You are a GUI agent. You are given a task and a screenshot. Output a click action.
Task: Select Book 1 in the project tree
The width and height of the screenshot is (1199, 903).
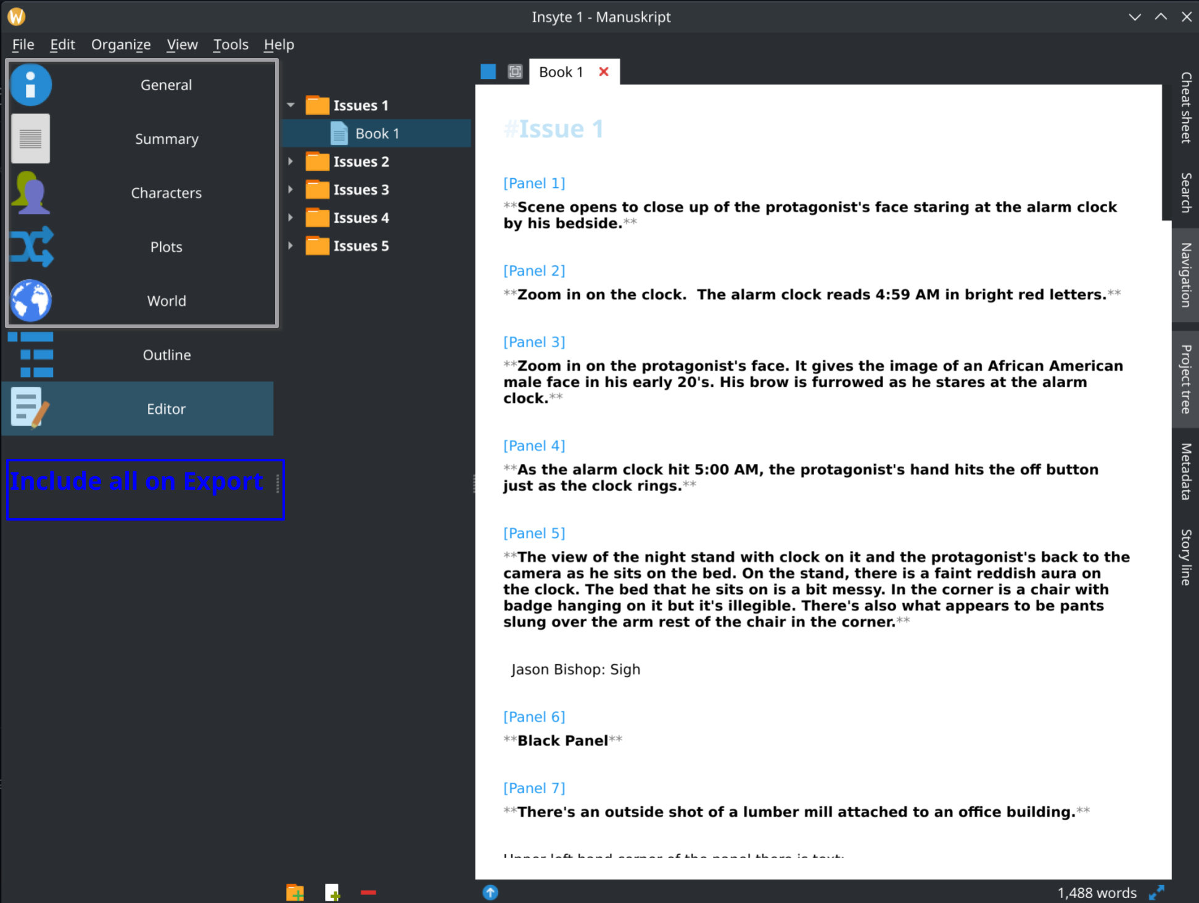[377, 133]
